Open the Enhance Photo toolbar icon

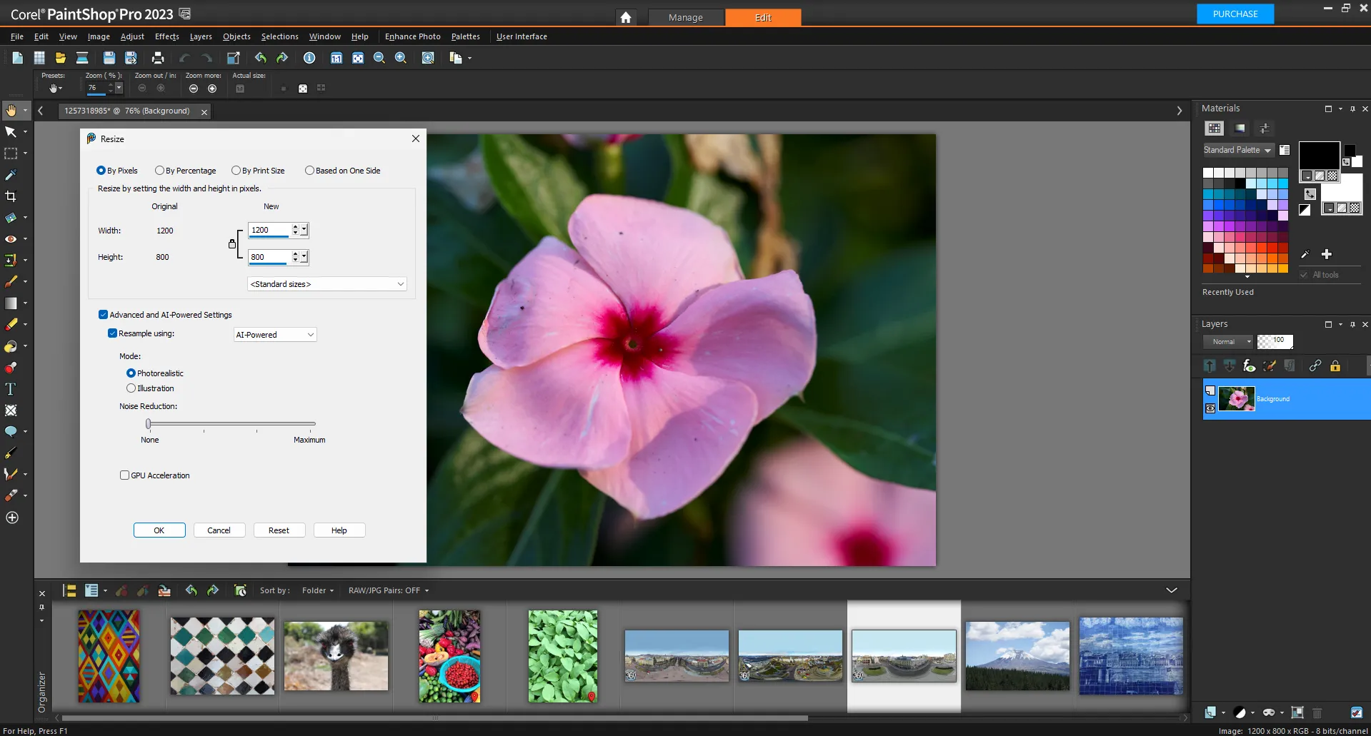click(x=412, y=36)
